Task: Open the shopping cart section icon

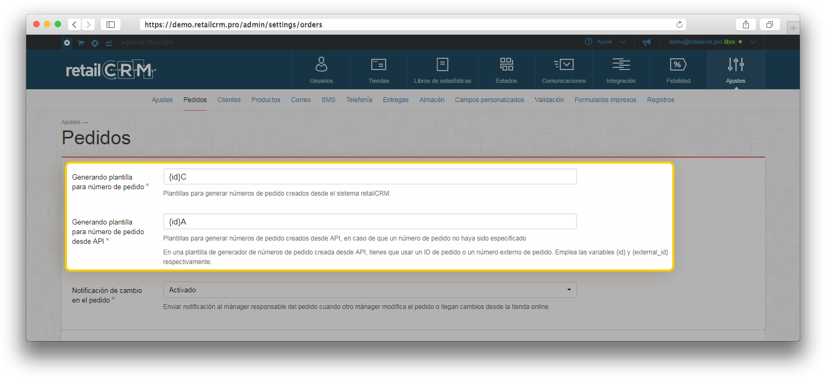Action: pyautogui.click(x=81, y=43)
